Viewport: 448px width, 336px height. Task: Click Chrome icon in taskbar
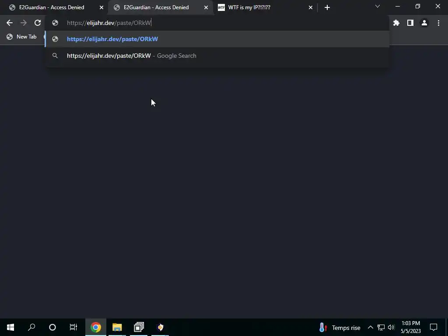coord(96,327)
